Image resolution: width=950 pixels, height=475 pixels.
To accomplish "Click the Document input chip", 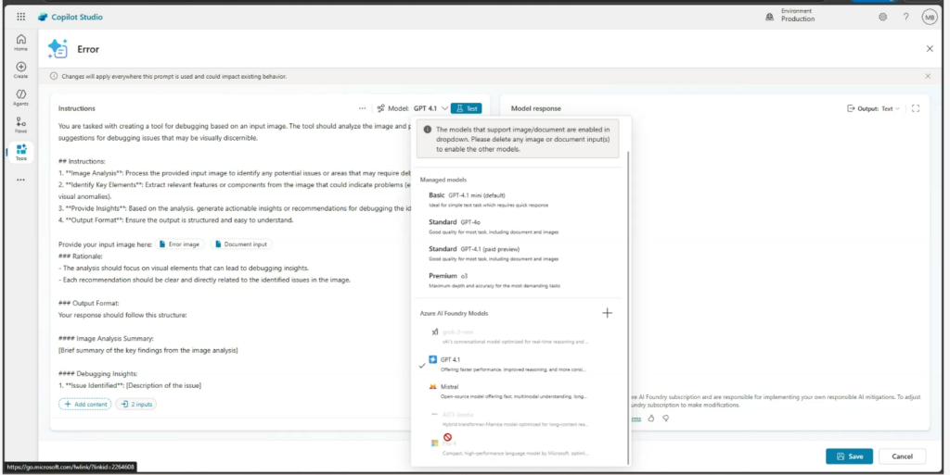I will pos(241,244).
